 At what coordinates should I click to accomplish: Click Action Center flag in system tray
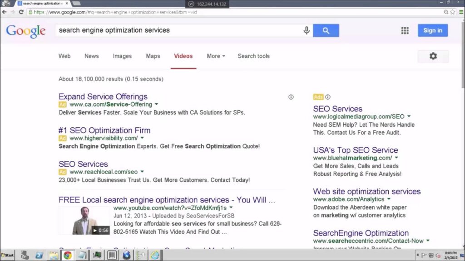pos(424,256)
